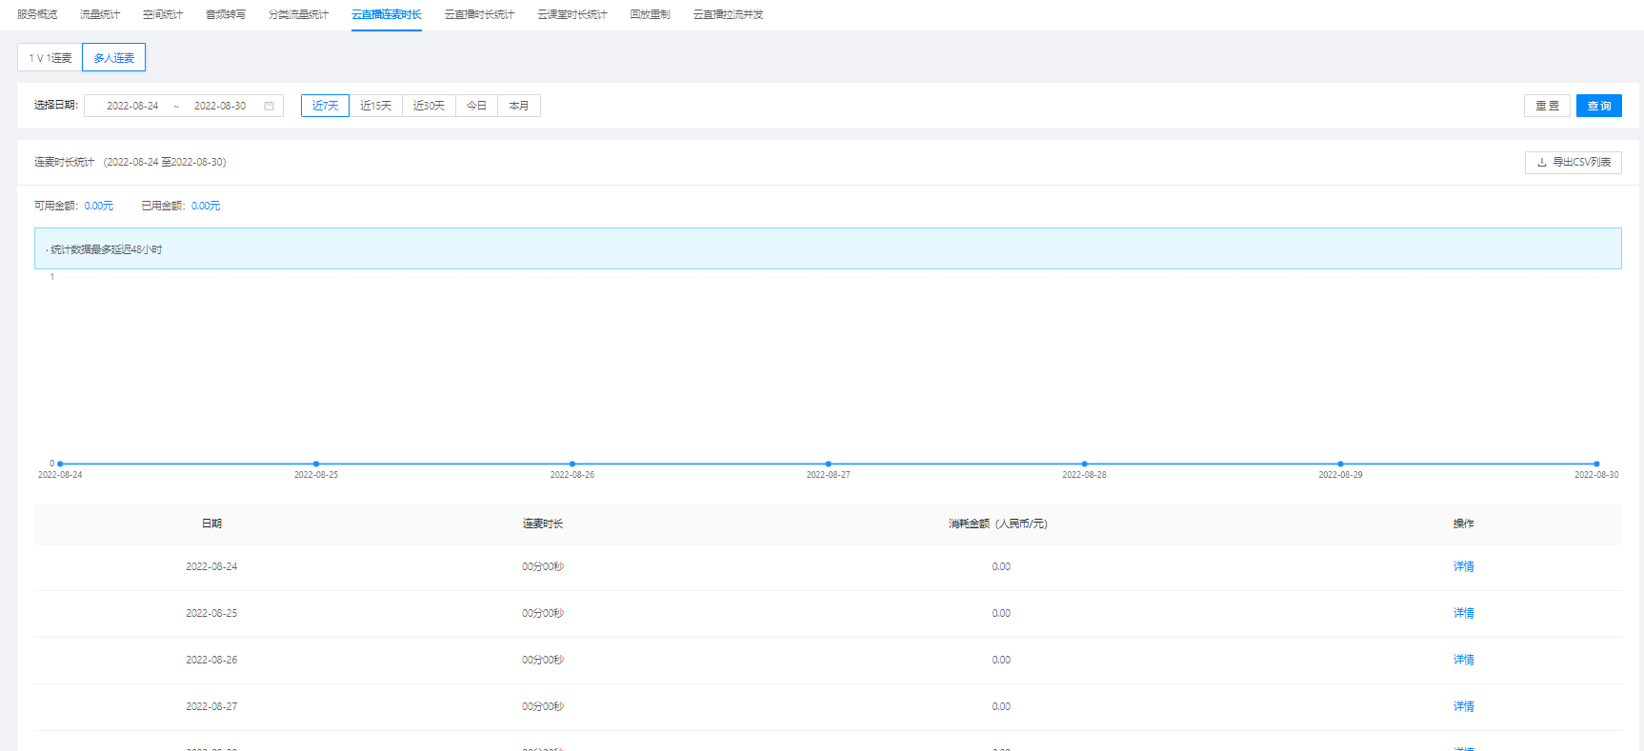Click chart data point for 2022-08-29
Viewport: 1644px width, 751px height.
tap(1340, 464)
